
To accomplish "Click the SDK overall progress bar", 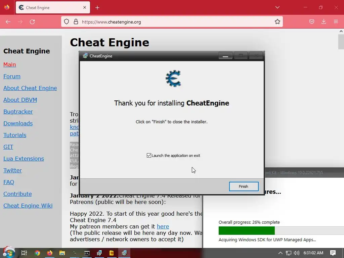I will 281,230.
